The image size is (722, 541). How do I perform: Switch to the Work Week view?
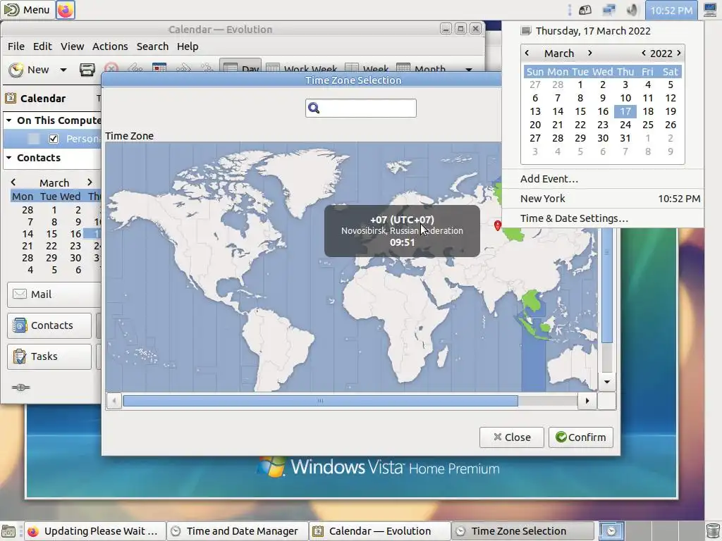302,68
